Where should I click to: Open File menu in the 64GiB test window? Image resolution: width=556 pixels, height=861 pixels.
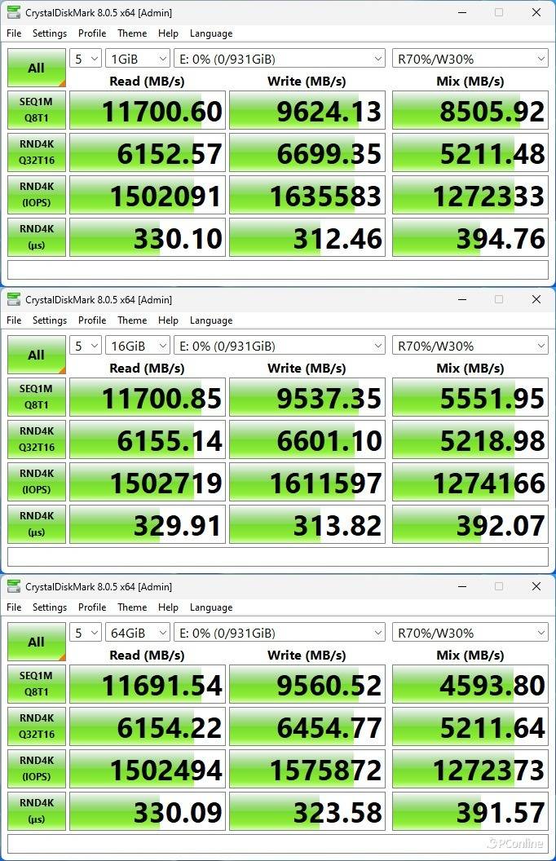coord(14,607)
